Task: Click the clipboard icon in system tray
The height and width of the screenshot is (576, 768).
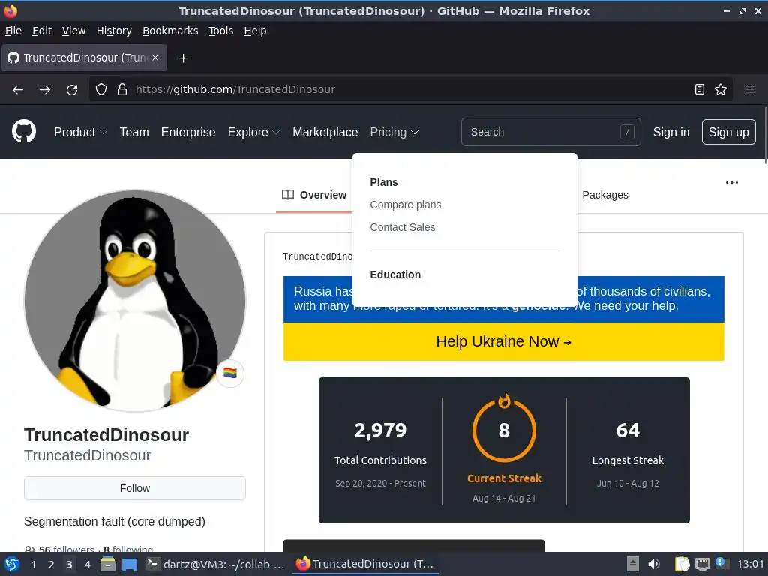Action: point(682,564)
